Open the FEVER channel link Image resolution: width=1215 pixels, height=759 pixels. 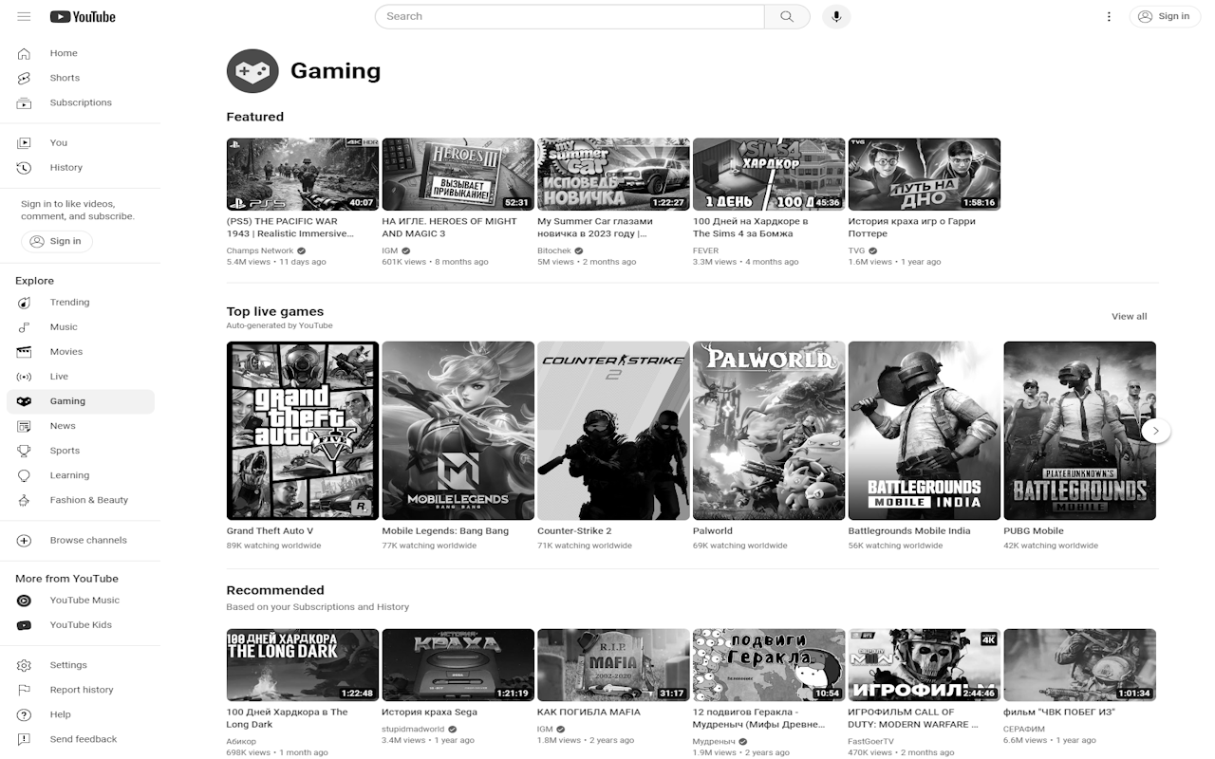705,250
